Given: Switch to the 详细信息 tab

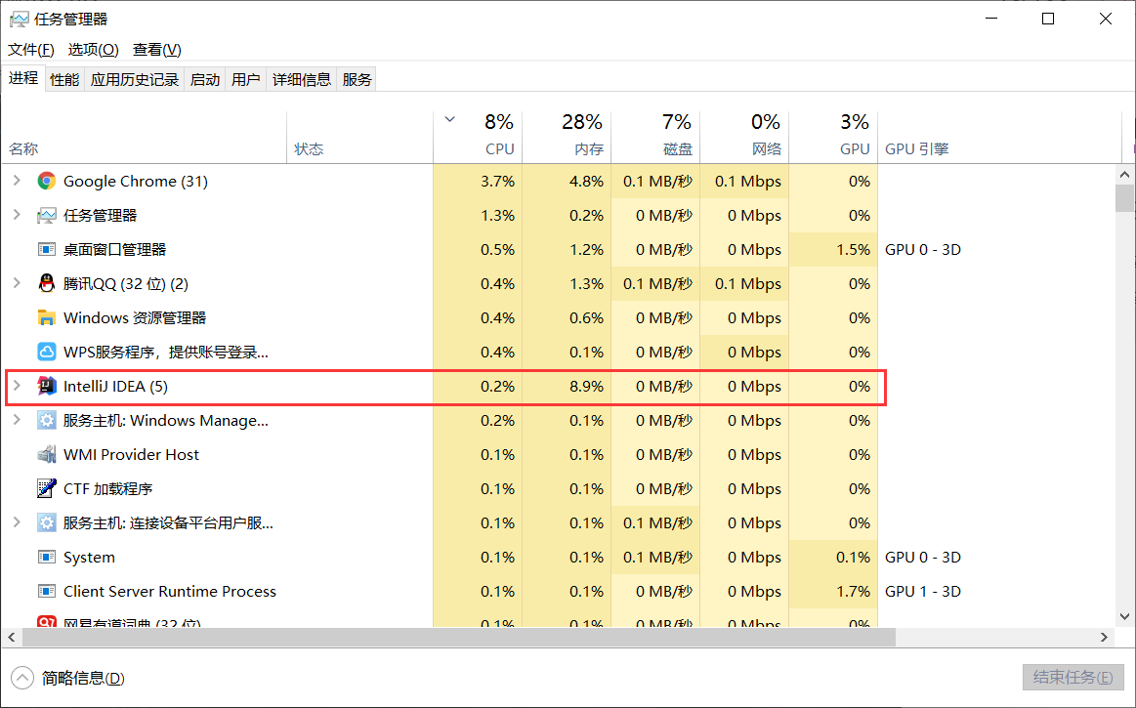Looking at the screenshot, I should point(302,79).
